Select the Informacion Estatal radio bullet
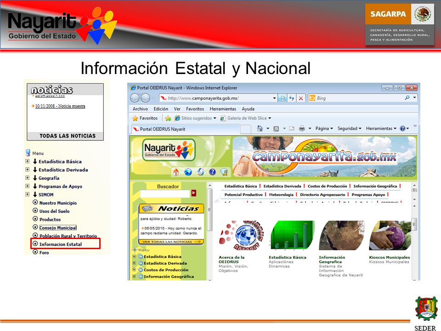The width and height of the screenshot is (441, 331). 35,244
